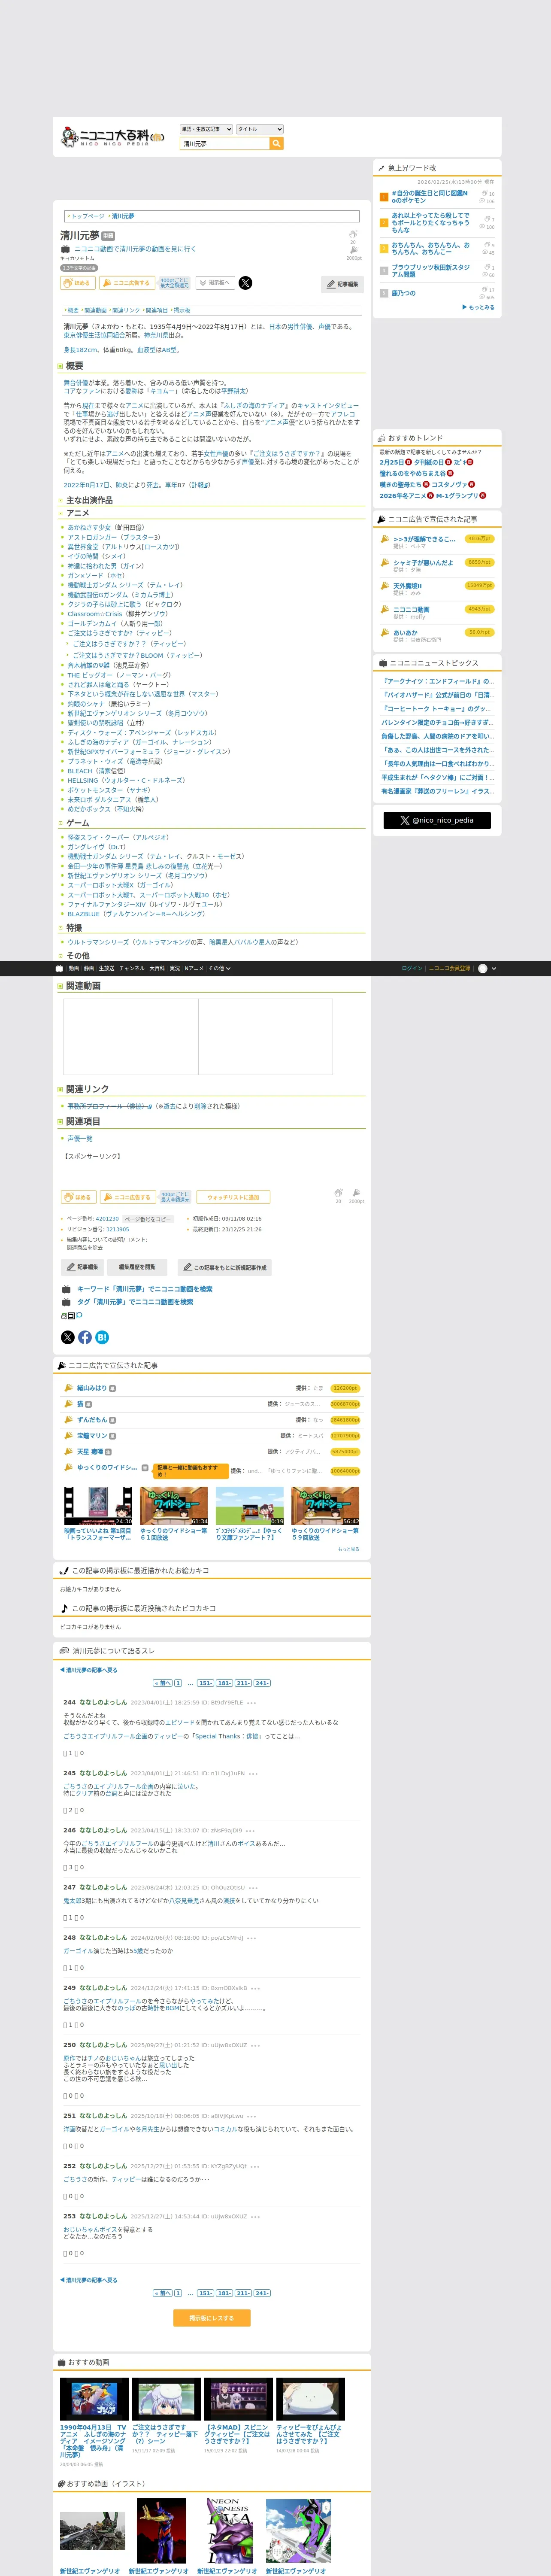The image size is (551, 2576).
Task: Select 動画 in the dark navbar
Action: 73,968
